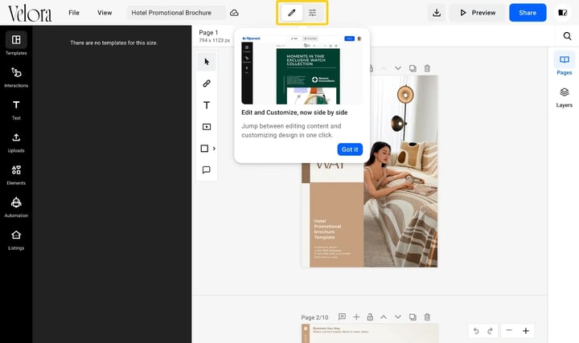Image resolution: width=579 pixels, height=343 pixels.
Task: Zoom out with the minus button
Action: click(509, 330)
